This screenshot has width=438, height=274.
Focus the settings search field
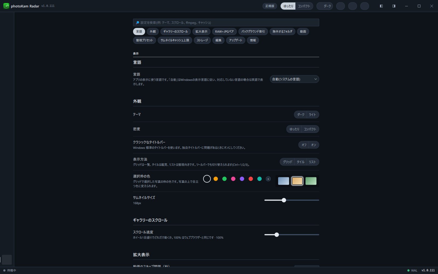click(x=226, y=22)
